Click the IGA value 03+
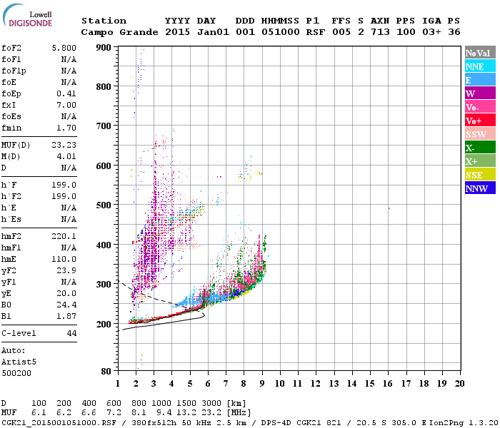 click(x=431, y=32)
